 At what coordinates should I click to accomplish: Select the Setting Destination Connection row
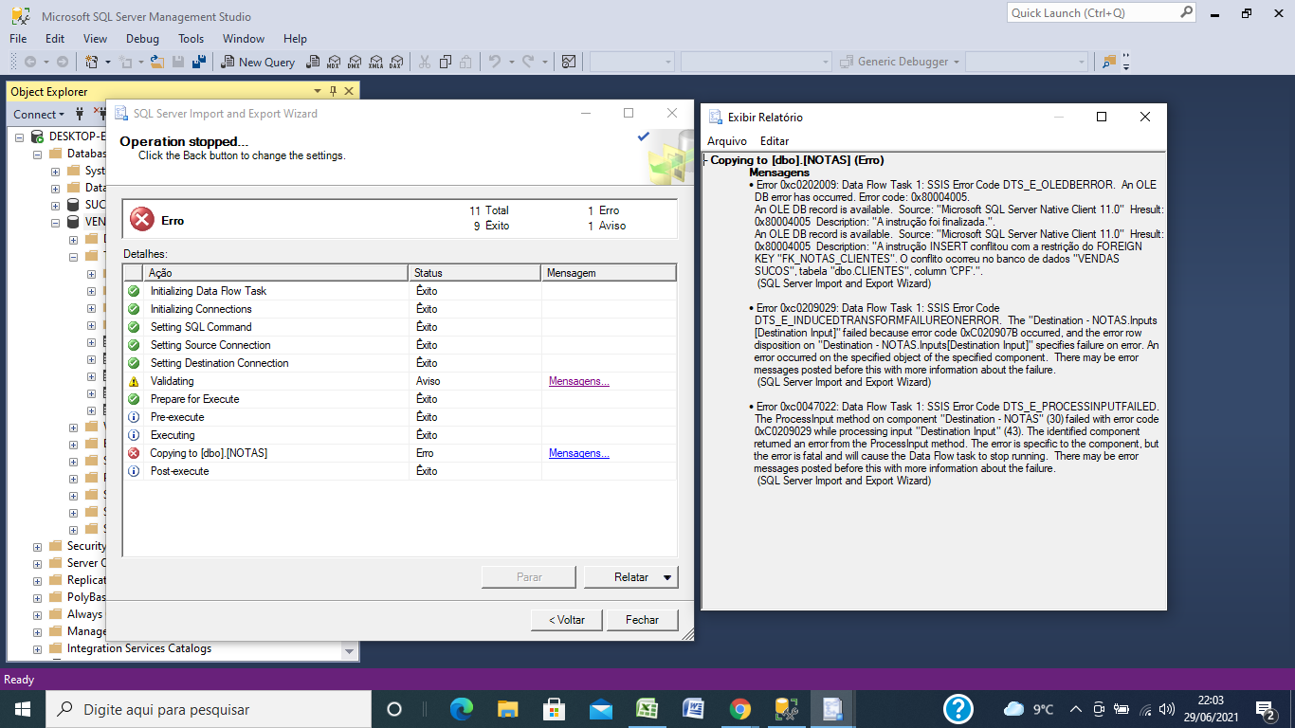(400, 363)
